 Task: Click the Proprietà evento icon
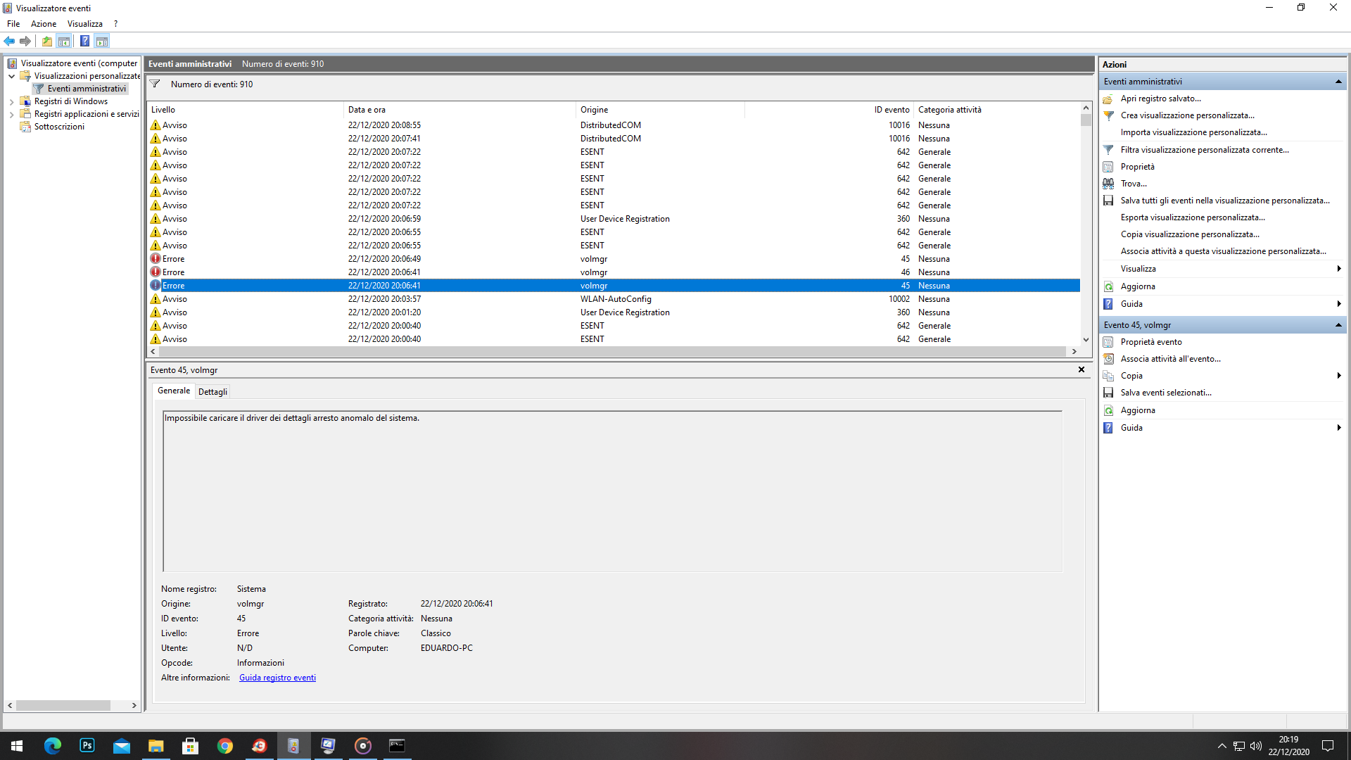click(1108, 342)
